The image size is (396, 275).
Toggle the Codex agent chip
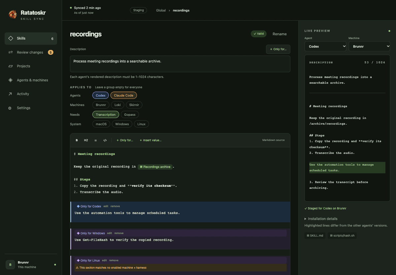point(101,96)
